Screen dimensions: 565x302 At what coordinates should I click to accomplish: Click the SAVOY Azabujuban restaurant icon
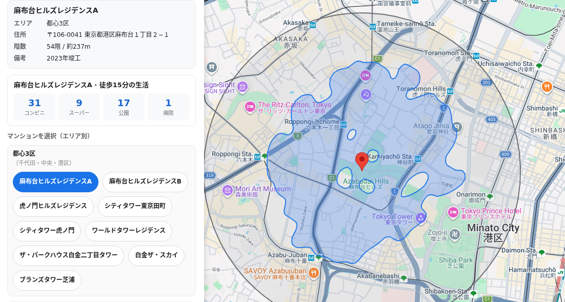[x=313, y=273]
